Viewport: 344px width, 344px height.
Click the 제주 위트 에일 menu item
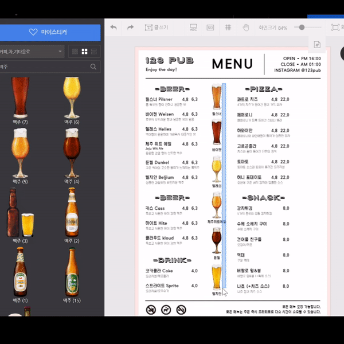158,144
